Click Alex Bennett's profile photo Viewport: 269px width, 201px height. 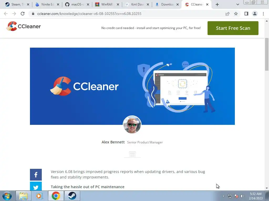[x=132, y=124]
